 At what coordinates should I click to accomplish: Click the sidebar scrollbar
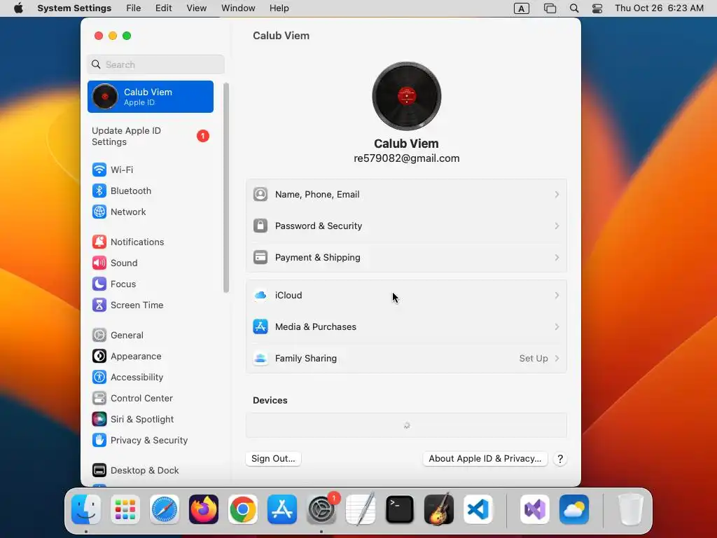(x=226, y=188)
